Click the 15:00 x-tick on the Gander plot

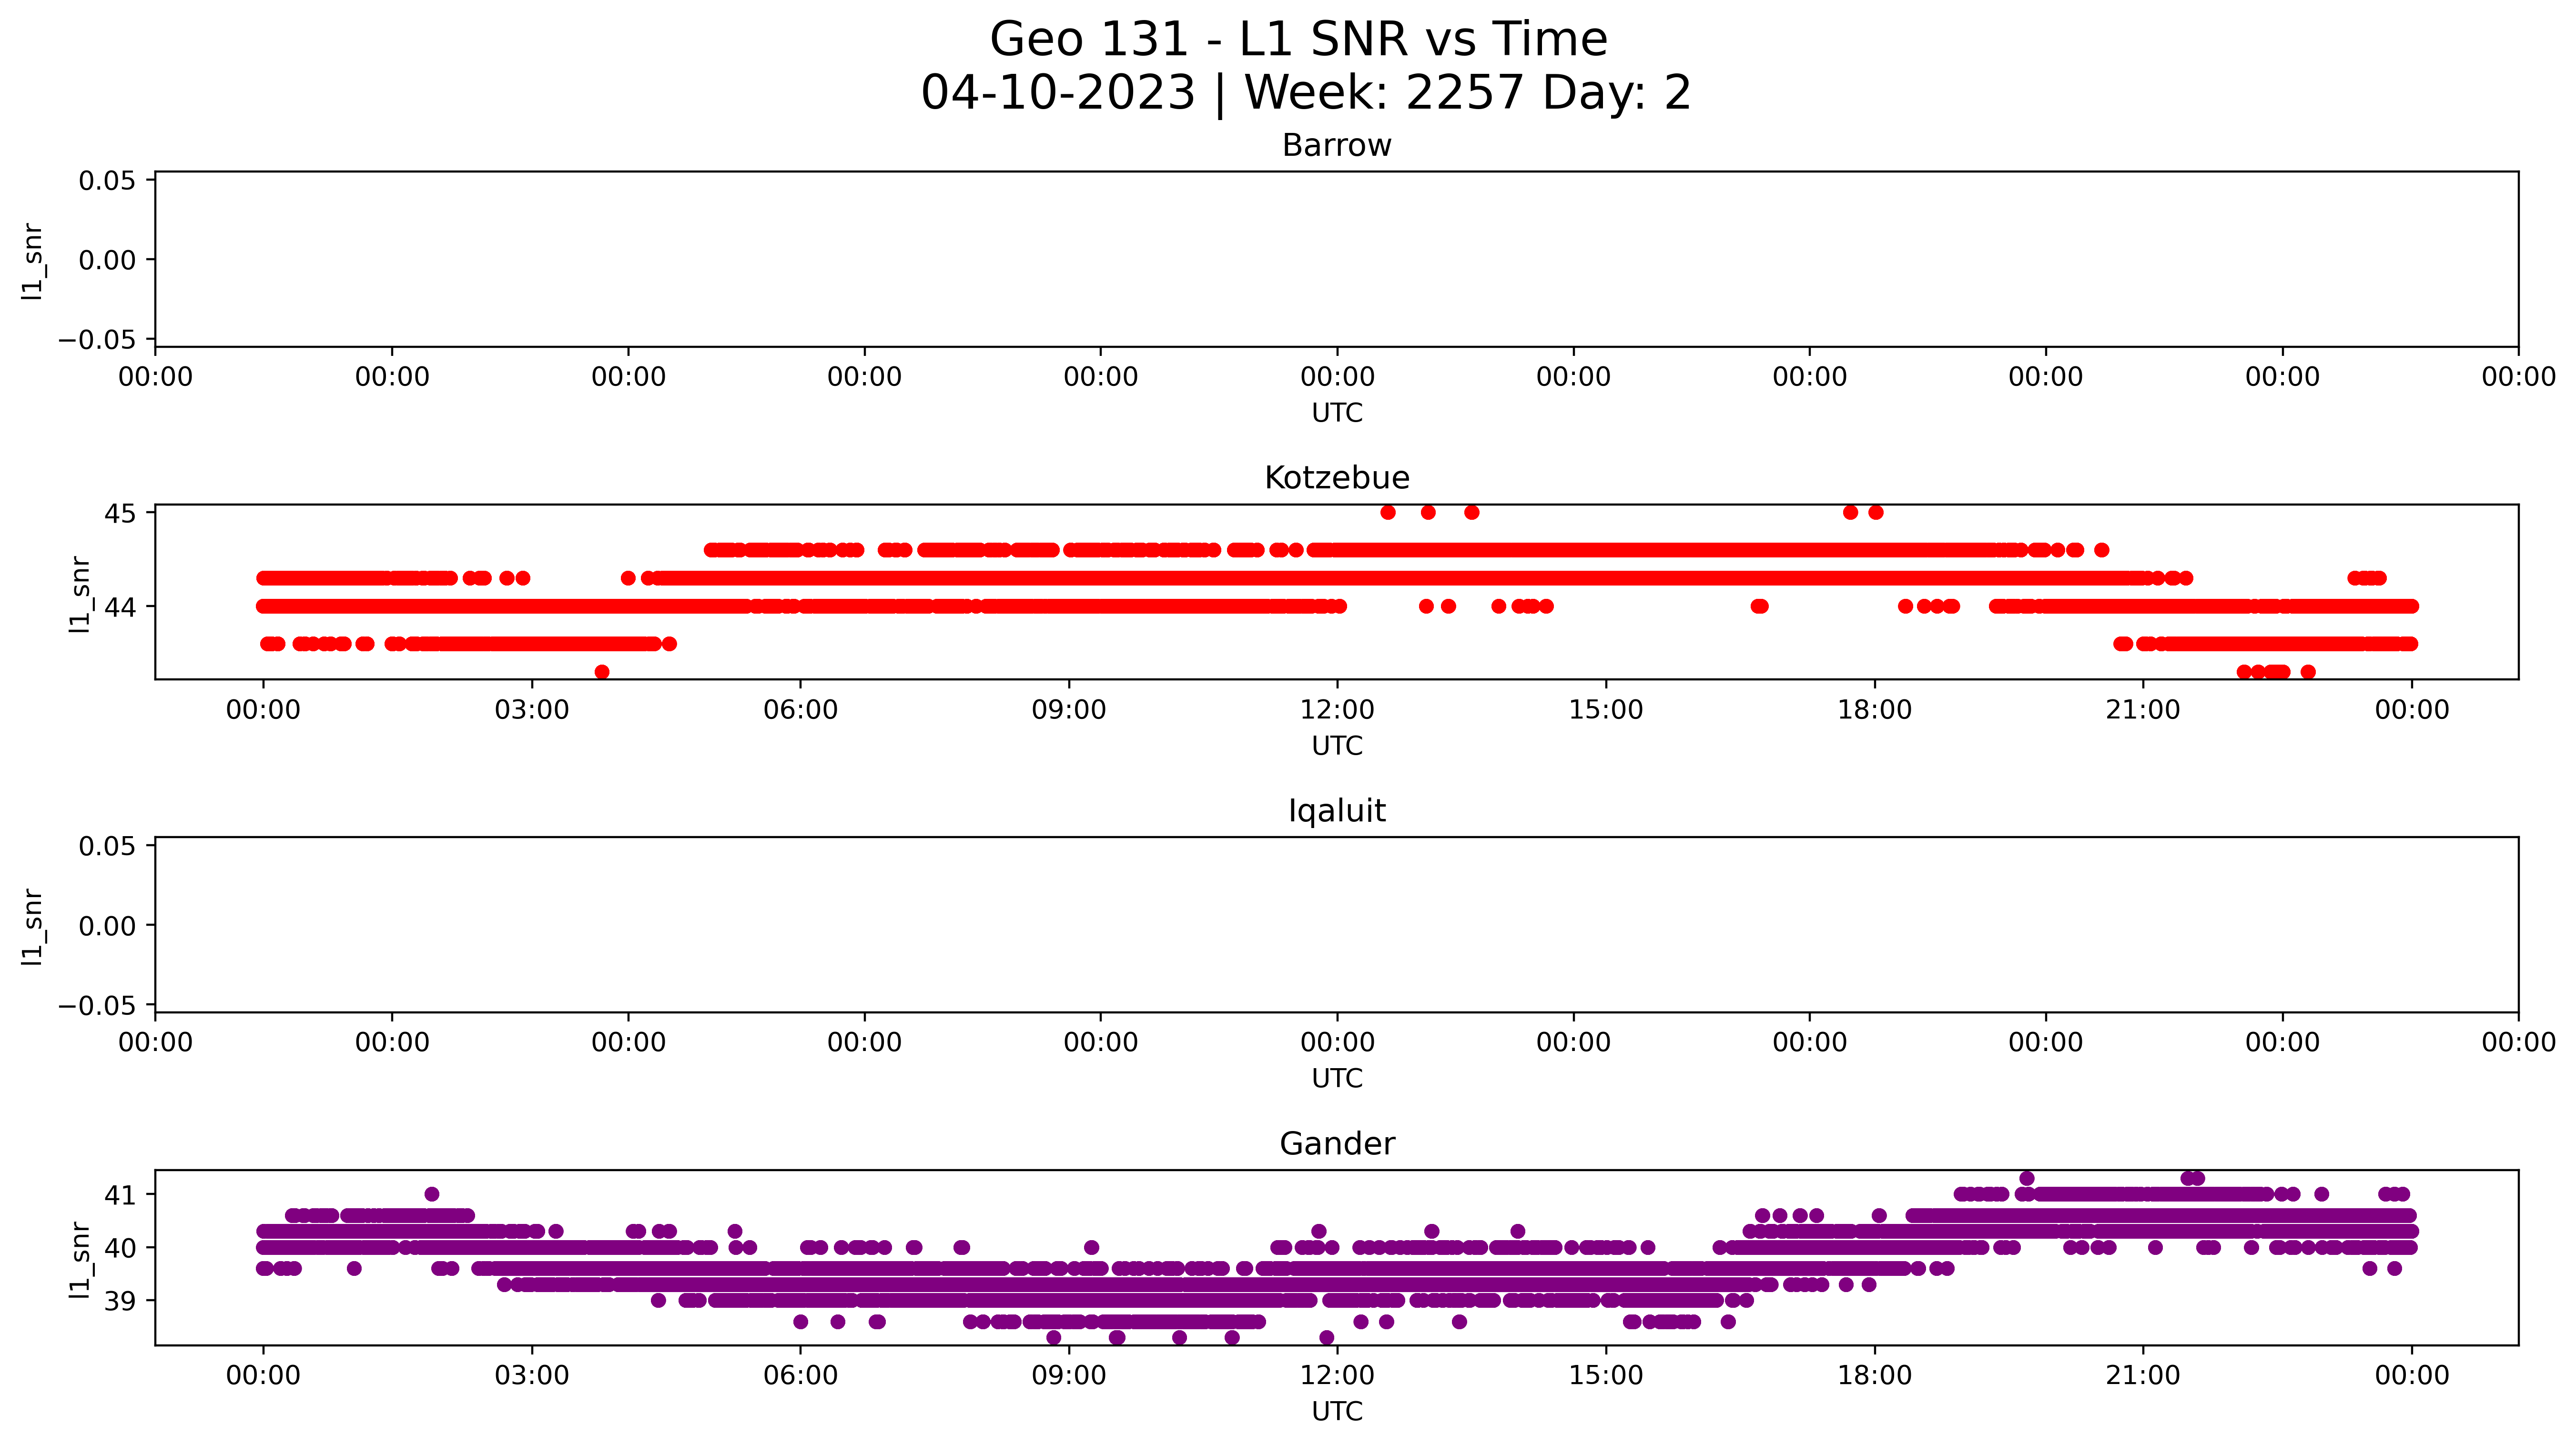(1606, 1375)
